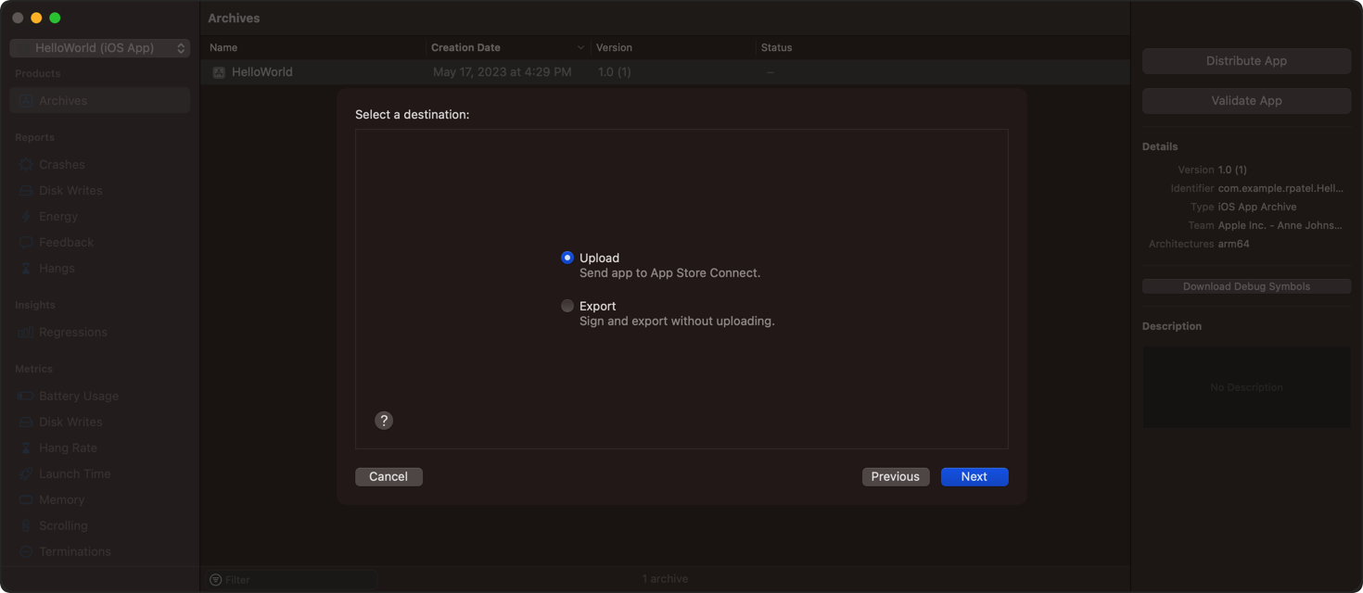
Task: Click Download Debug Symbols button
Action: [x=1246, y=287]
